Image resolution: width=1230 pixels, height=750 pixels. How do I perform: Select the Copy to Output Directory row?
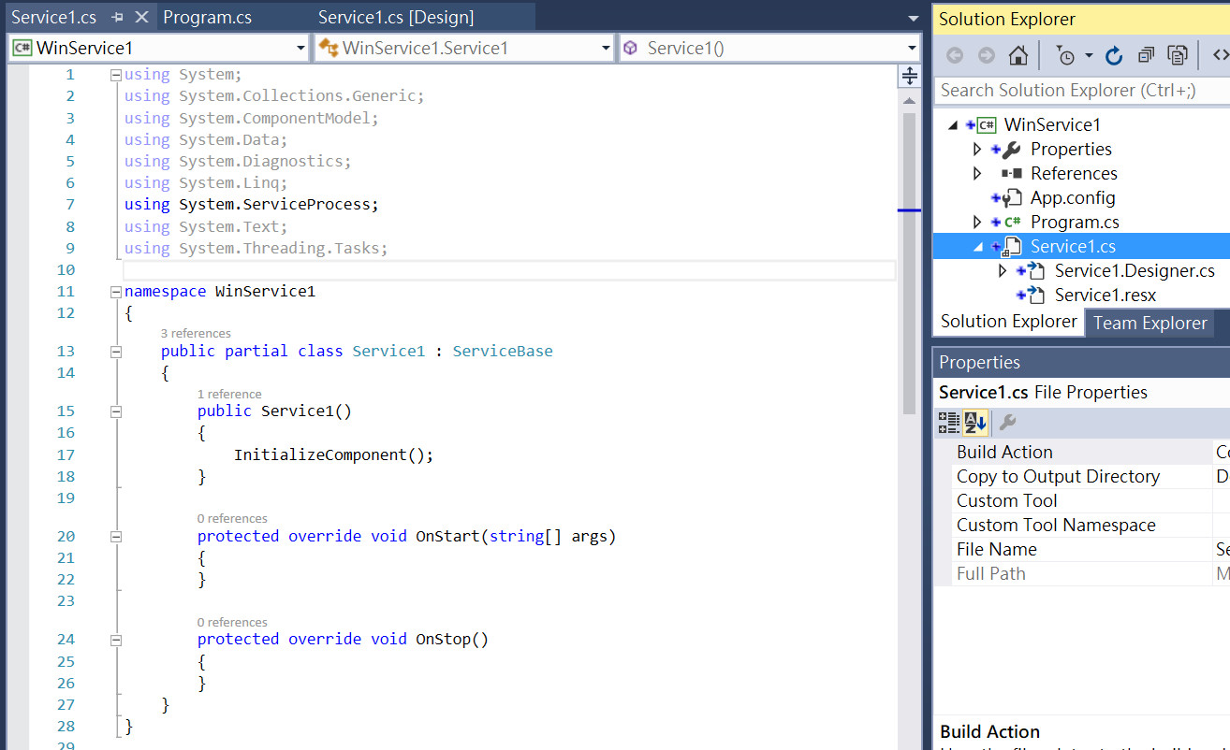(x=1084, y=476)
